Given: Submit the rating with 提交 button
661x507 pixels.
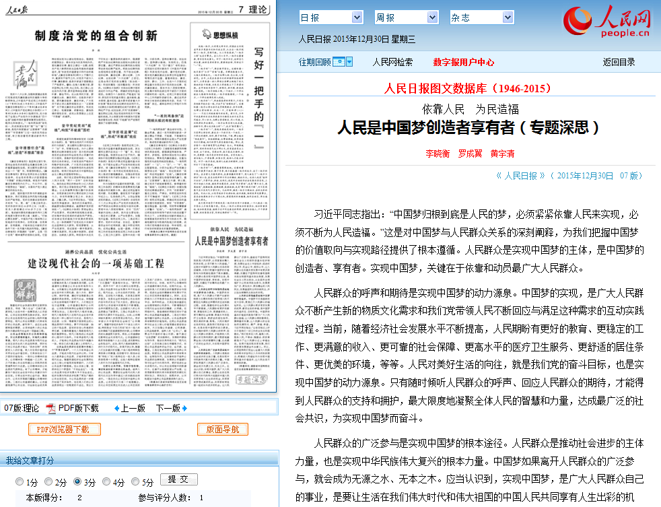Looking at the screenshot, I should click(179, 479).
